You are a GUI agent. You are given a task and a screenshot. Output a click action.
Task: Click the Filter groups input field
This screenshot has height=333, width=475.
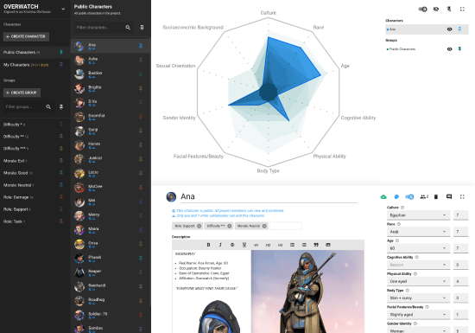pyautogui.click(x=24, y=106)
